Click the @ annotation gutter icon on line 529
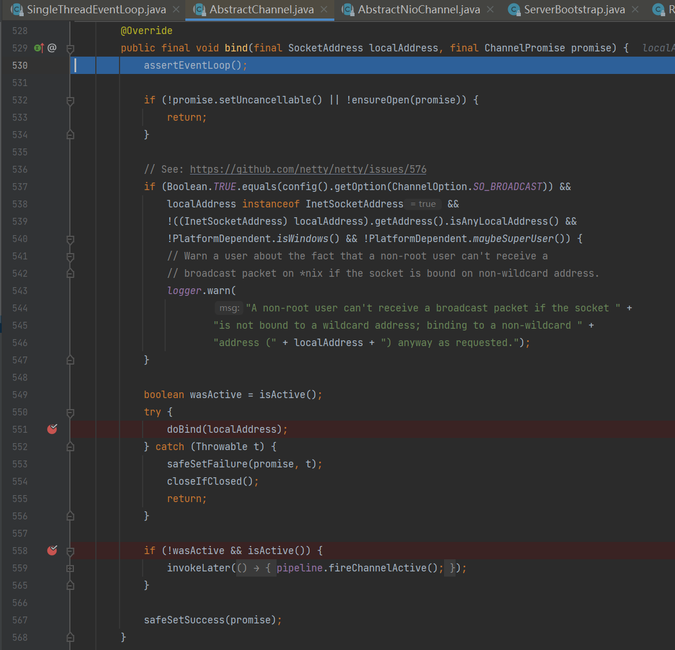 pos(52,48)
